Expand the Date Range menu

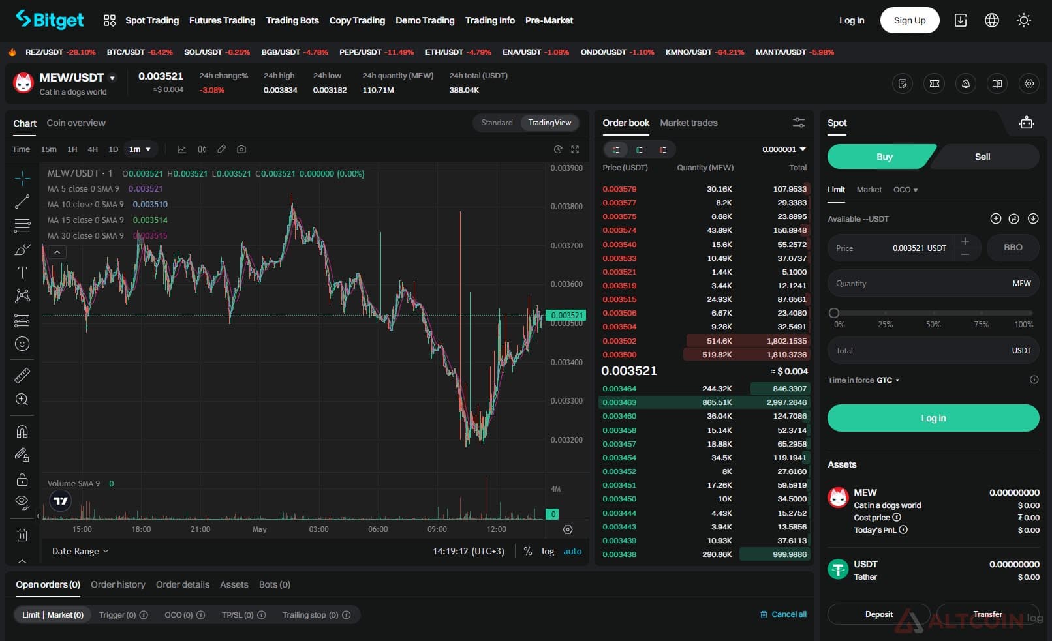click(x=80, y=551)
